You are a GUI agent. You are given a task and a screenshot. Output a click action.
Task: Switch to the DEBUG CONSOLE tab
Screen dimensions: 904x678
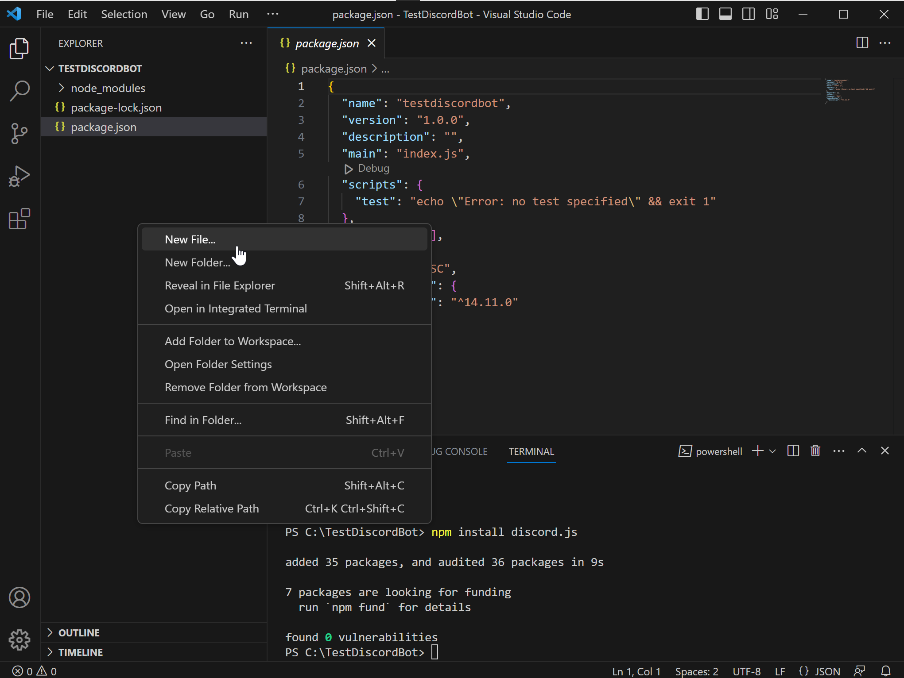point(460,451)
